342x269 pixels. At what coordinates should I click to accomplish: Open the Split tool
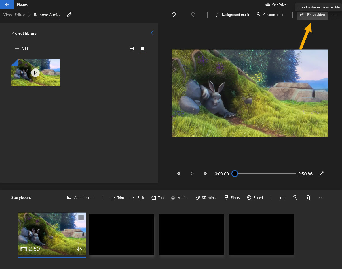click(x=138, y=198)
